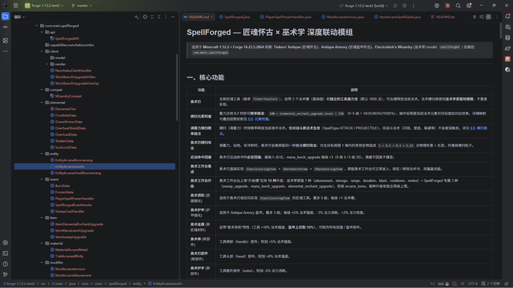Open the Structure tool window

(5, 40)
